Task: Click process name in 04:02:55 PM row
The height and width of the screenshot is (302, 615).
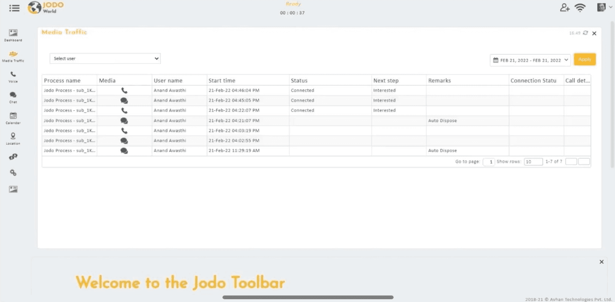Action: coord(69,140)
